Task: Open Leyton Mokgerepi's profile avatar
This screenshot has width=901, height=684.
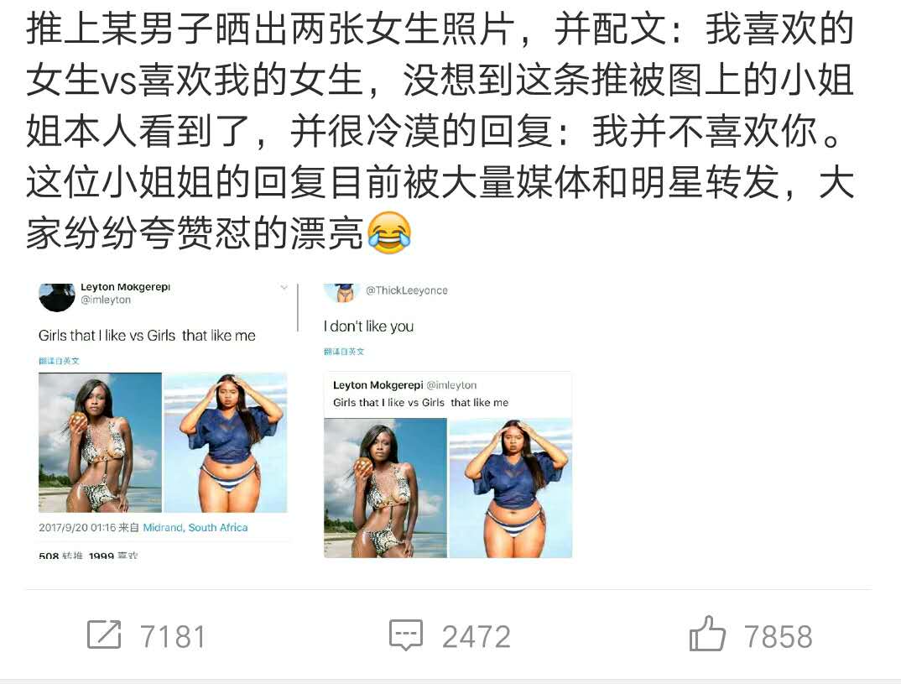Action: click(56, 297)
